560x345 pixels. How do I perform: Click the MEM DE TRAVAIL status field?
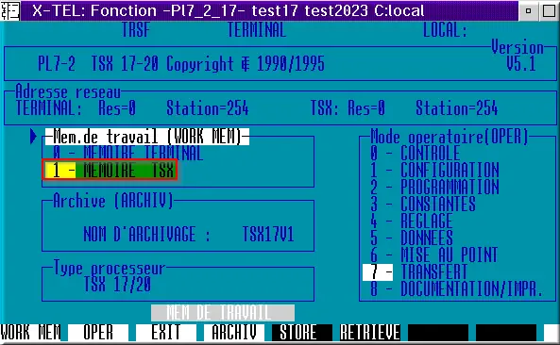(223, 313)
